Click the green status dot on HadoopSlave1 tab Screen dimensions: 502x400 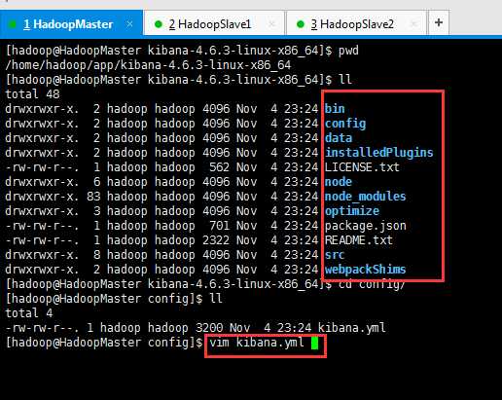click(x=159, y=24)
